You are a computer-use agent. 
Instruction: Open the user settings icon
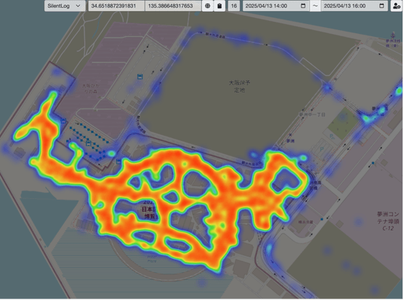tap(396, 6)
